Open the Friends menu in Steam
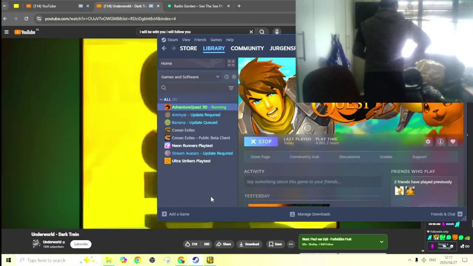The height and width of the screenshot is (266, 473). 200,40
